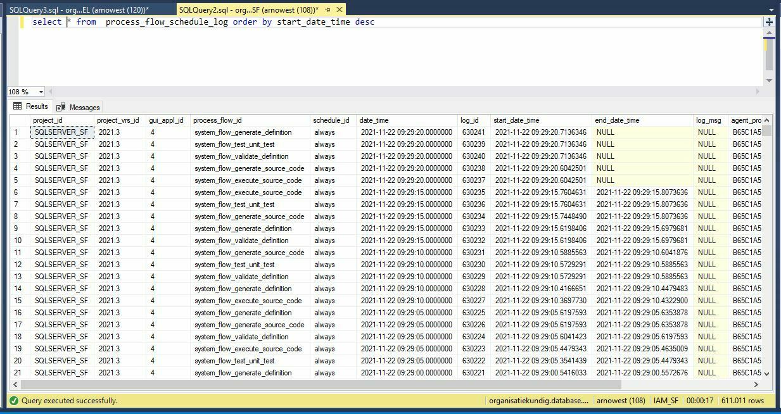Click log_id cell 630235

point(474,192)
